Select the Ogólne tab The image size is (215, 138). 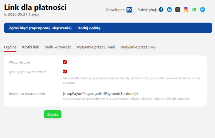pos(10,47)
